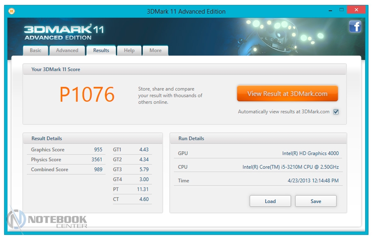Image resolution: width=373 pixels, height=239 pixels.
Task: Select the Physics Score row
Action: click(x=66, y=160)
